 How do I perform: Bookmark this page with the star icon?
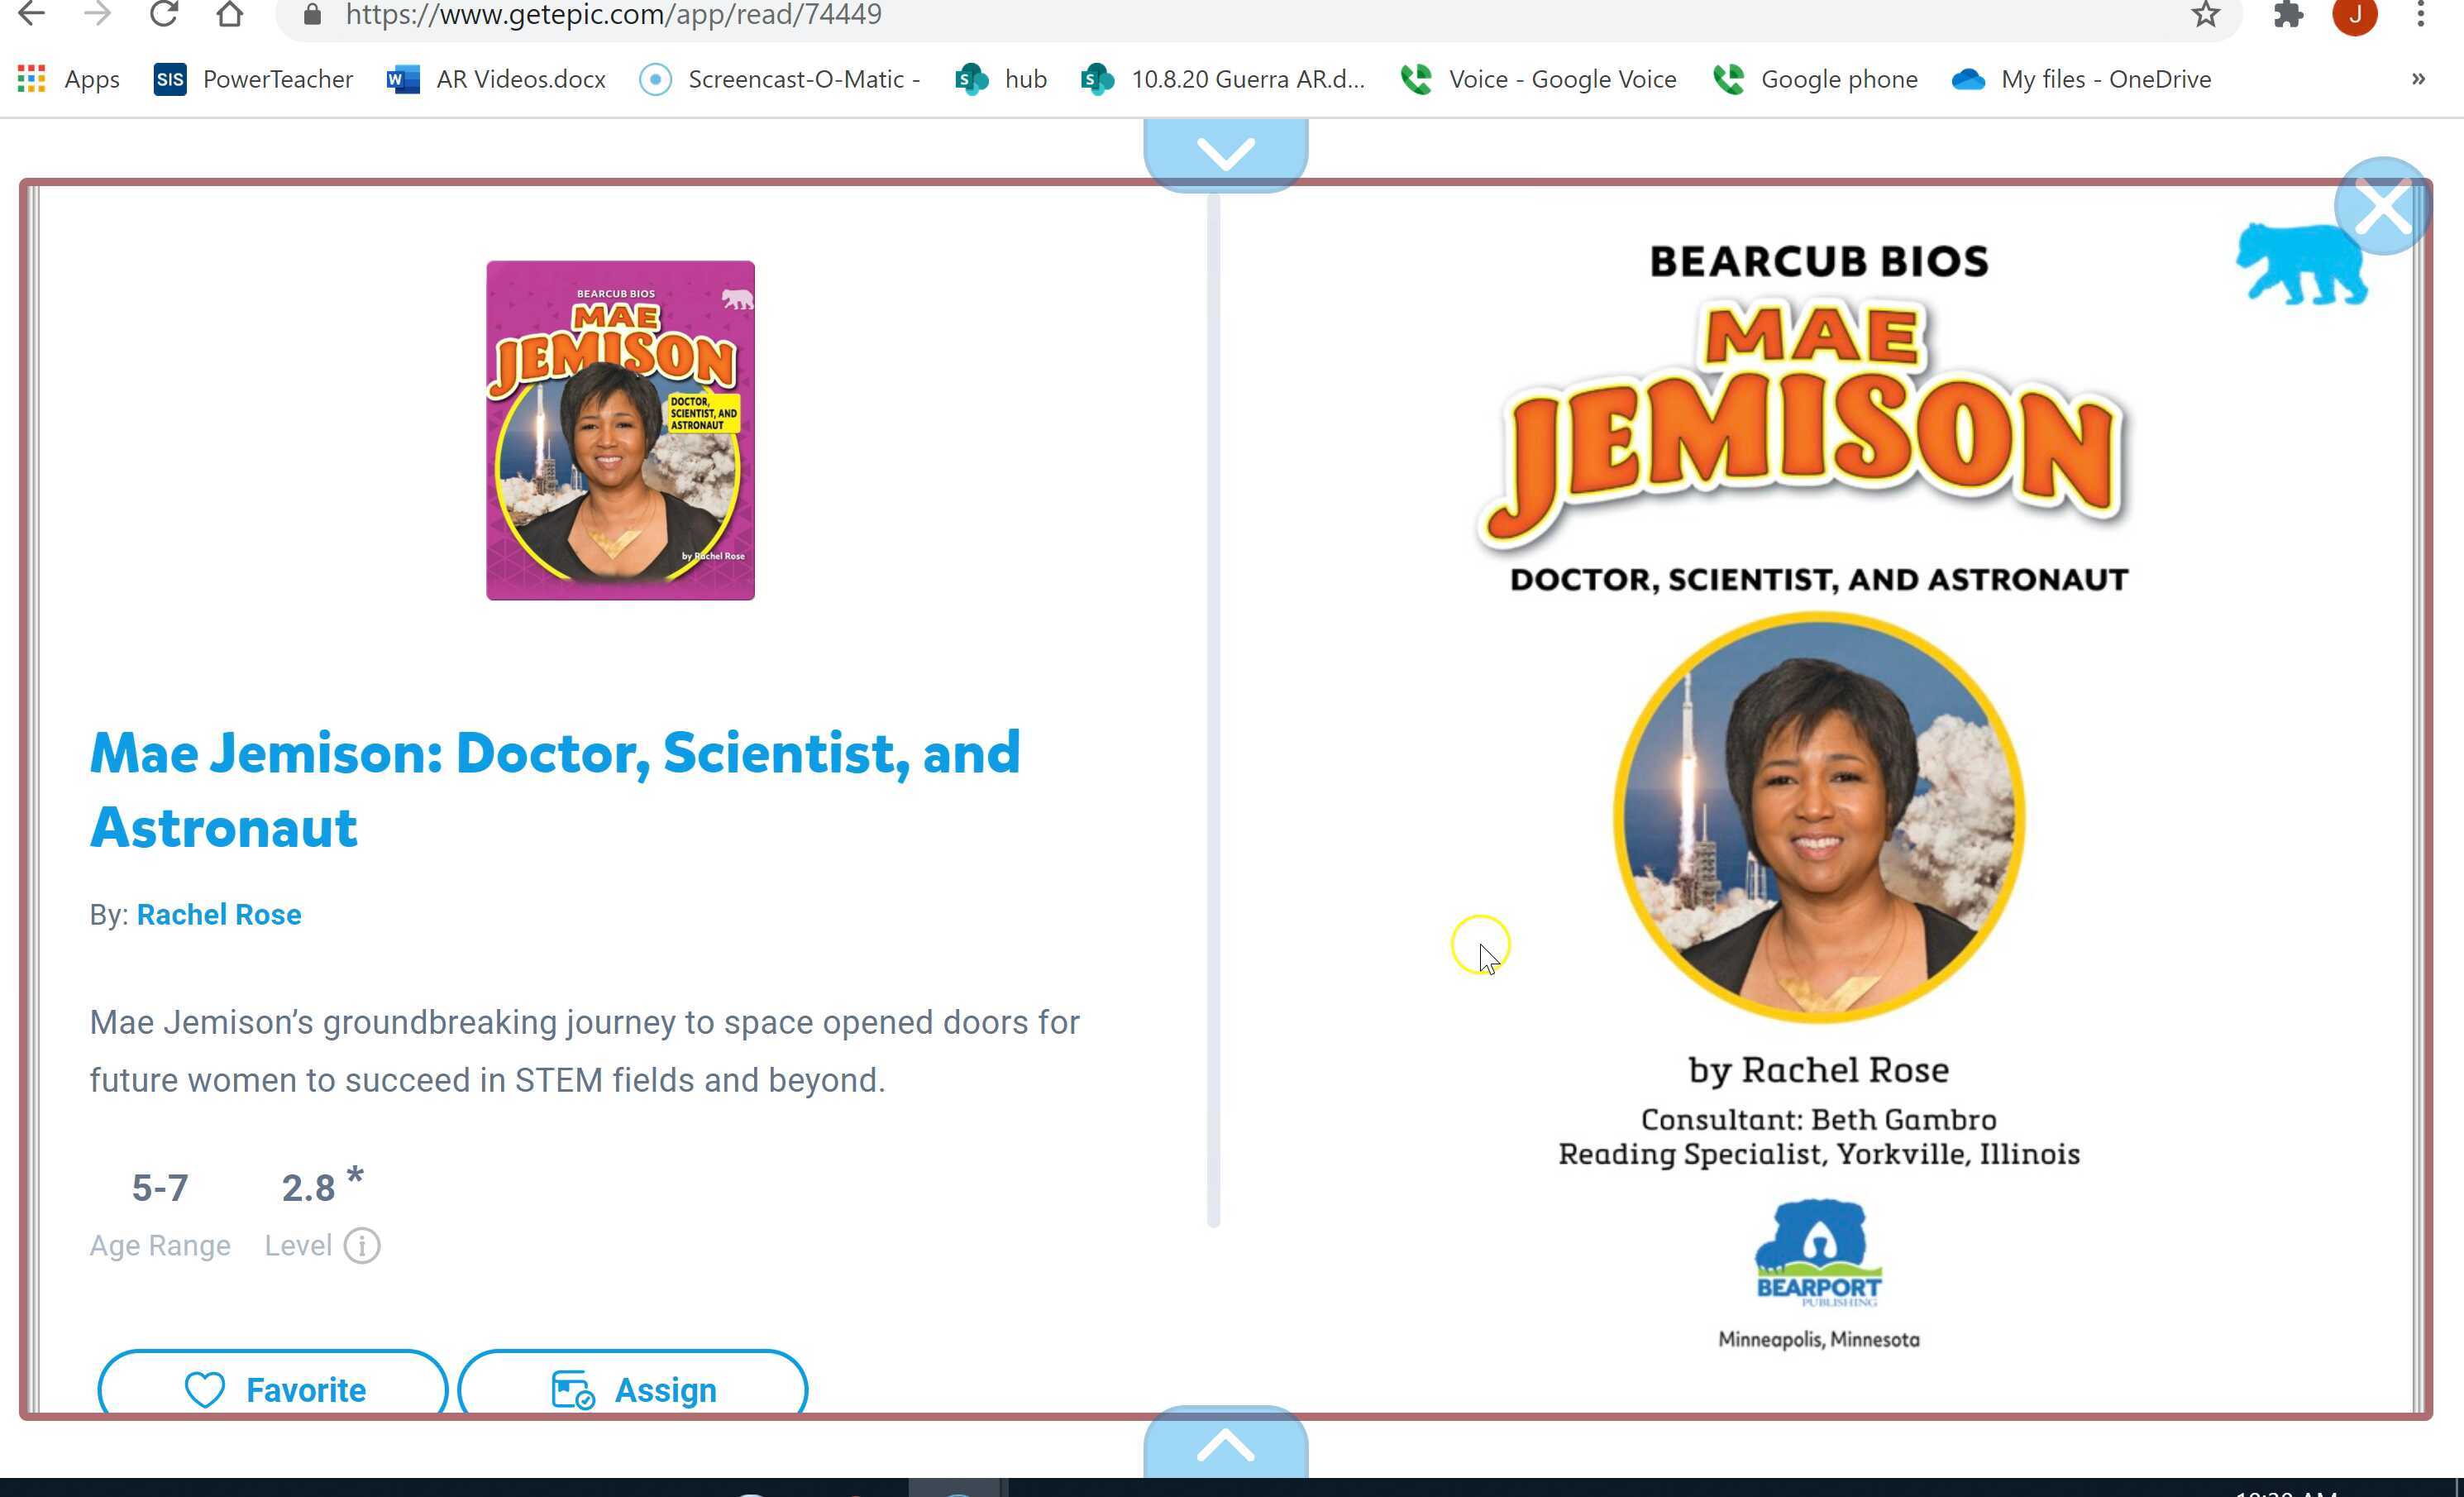[2205, 14]
